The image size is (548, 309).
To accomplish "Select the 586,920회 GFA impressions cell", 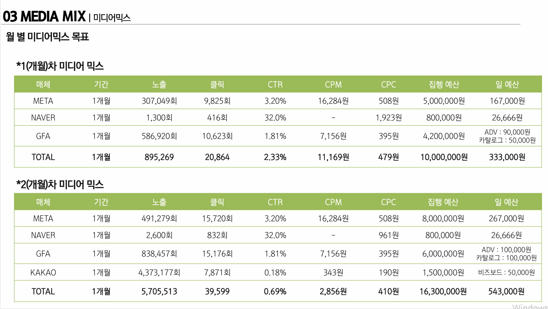I will (159, 136).
